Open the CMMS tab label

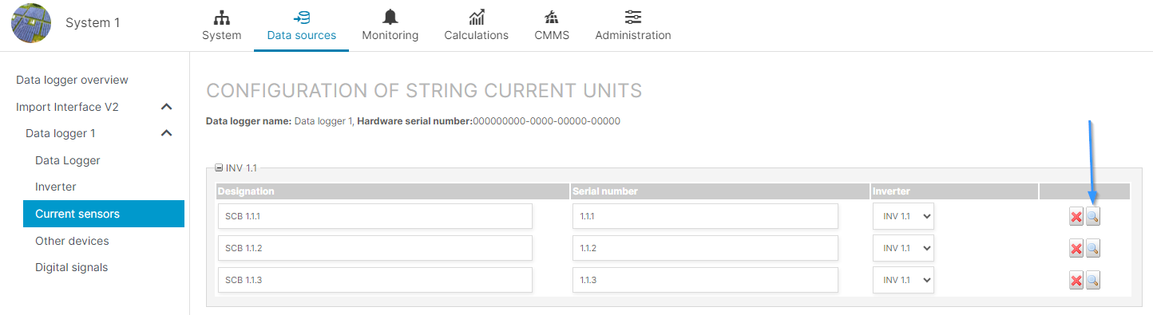552,35
